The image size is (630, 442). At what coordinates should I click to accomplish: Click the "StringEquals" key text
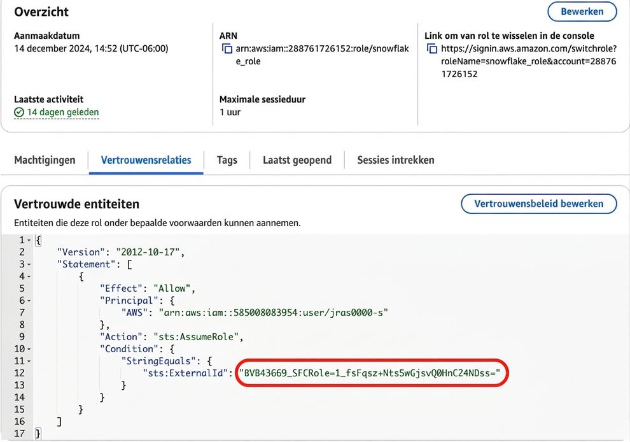158,360
